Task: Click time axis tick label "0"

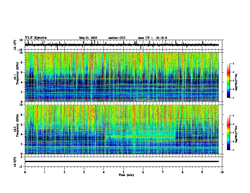Action: [25, 172]
